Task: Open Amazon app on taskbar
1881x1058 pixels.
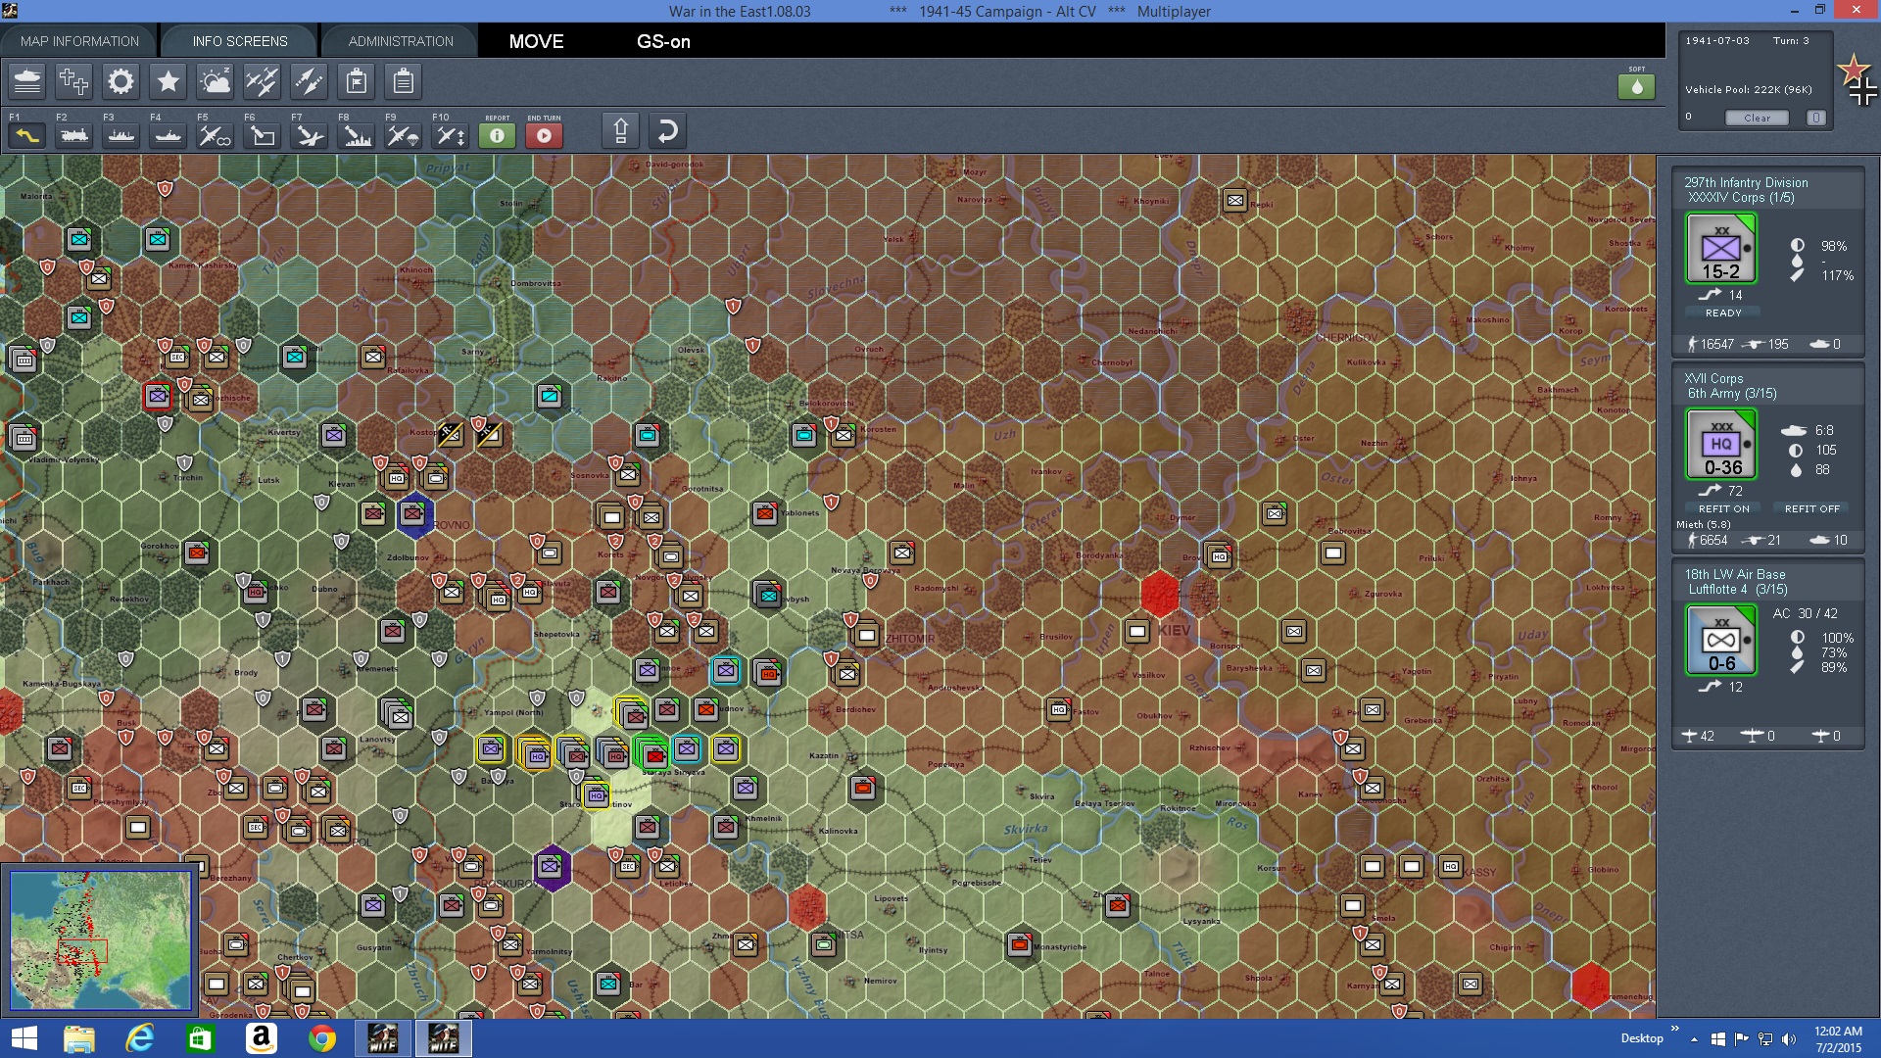Action: click(261, 1038)
